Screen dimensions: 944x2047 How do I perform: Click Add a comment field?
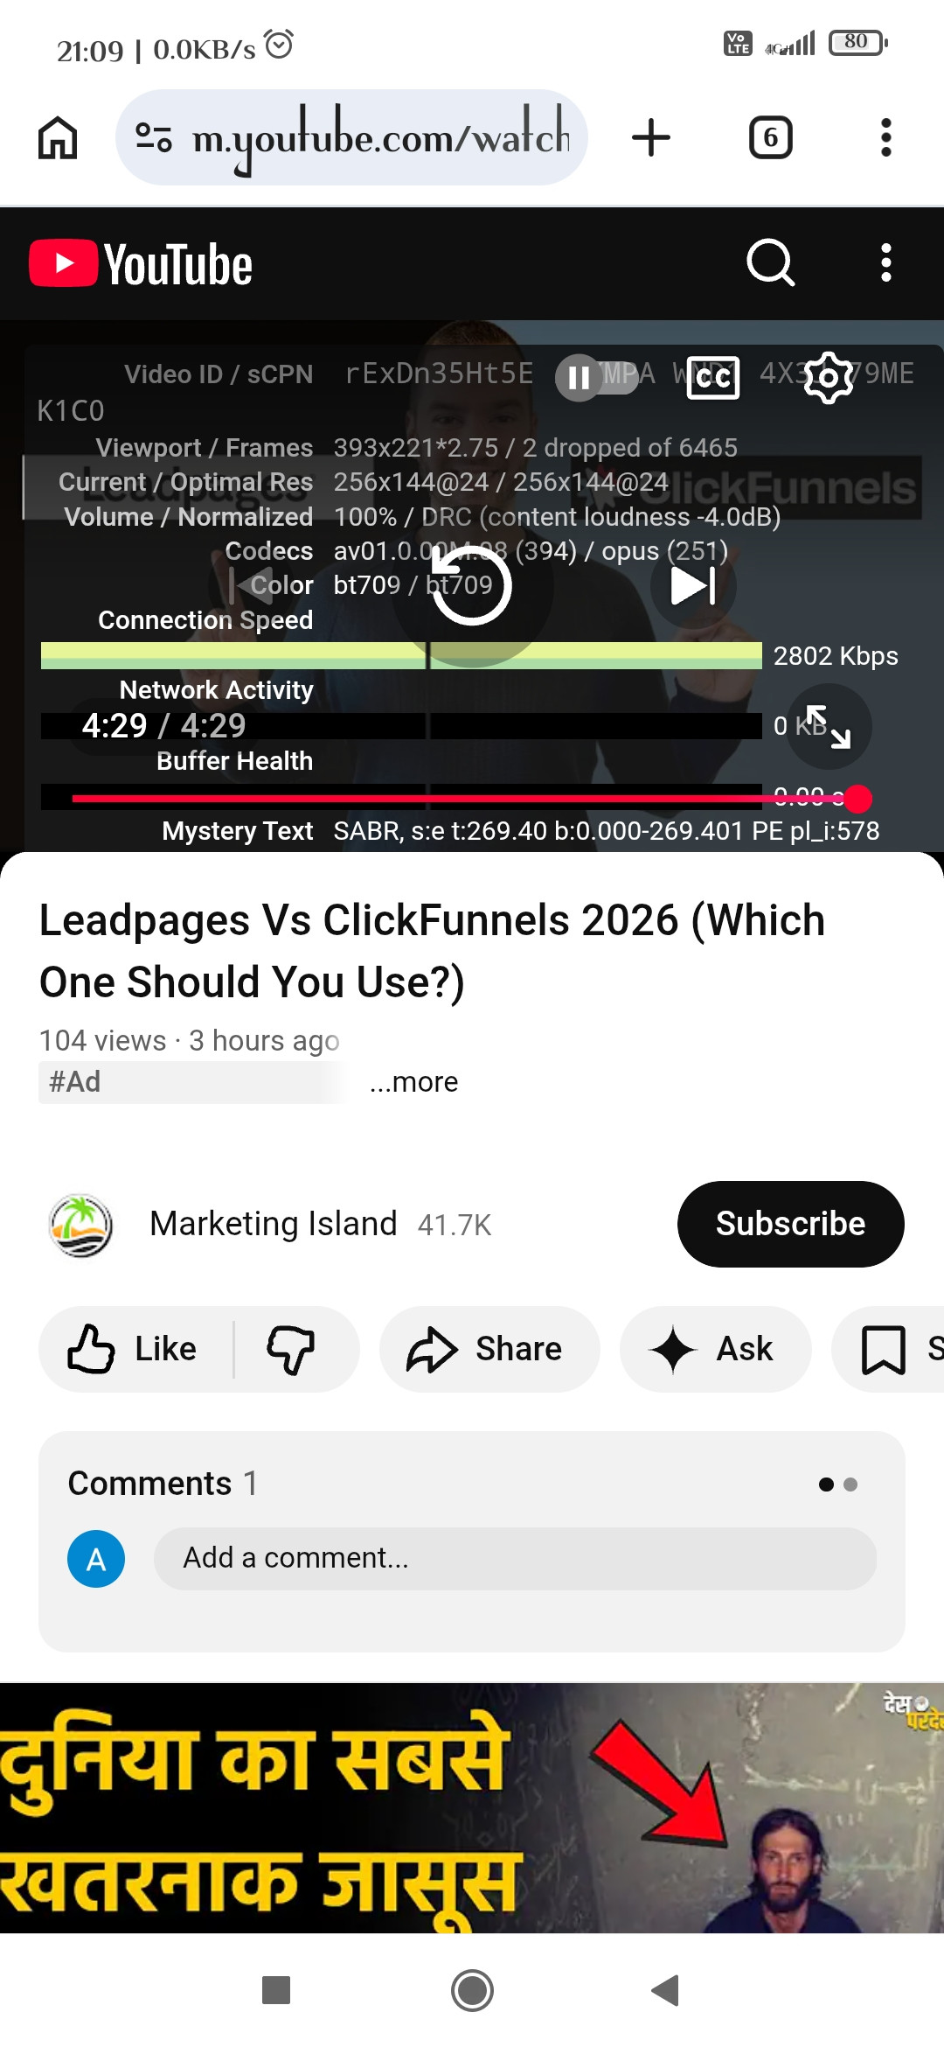coord(515,1558)
